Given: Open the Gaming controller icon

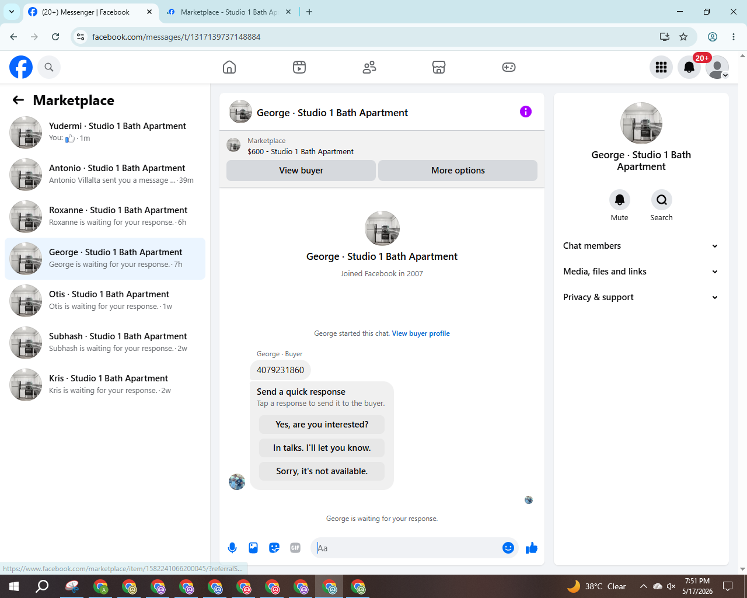Looking at the screenshot, I should tap(509, 67).
